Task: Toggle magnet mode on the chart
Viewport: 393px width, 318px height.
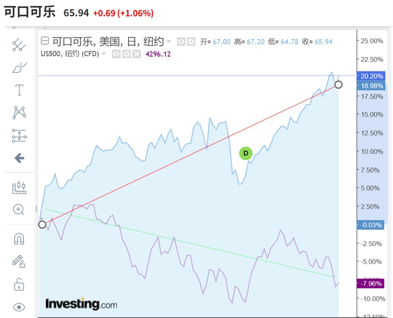Action: pos(19,238)
